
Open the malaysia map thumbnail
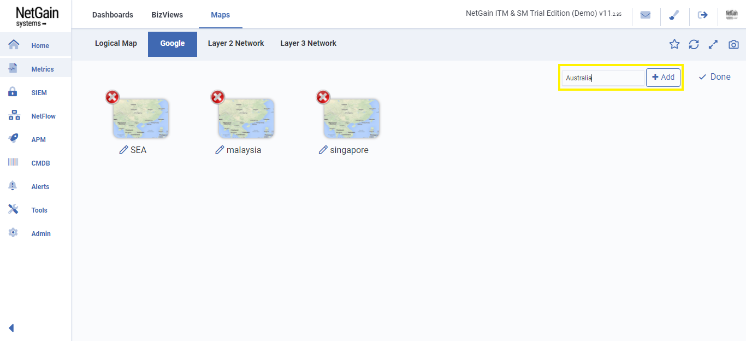click(246, 118)
